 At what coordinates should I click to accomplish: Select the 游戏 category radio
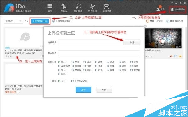[x=108, y=62]
